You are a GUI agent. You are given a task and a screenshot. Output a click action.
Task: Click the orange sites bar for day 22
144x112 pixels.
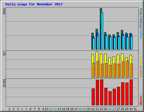[98, 69]
